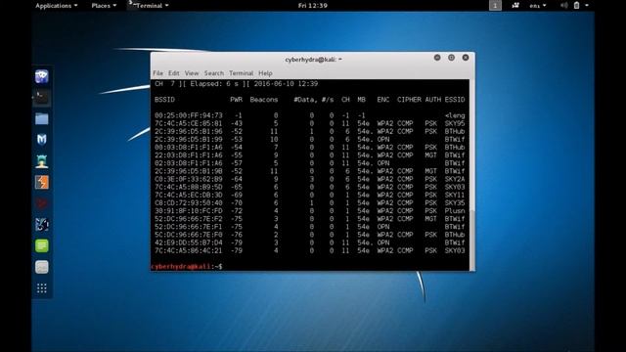Open the en1 keyboard layout dropdown
The image size is (626, 352).
tap(538, 6)
